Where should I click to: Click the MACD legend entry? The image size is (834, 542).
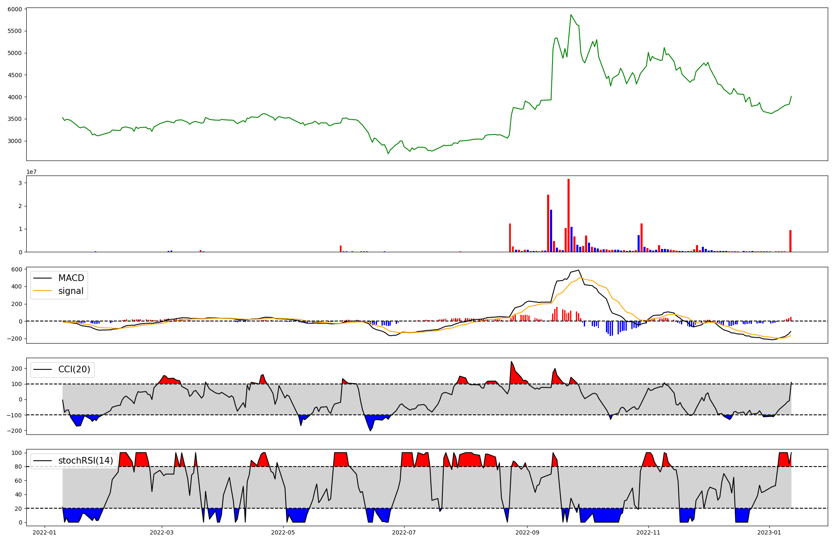71,278
